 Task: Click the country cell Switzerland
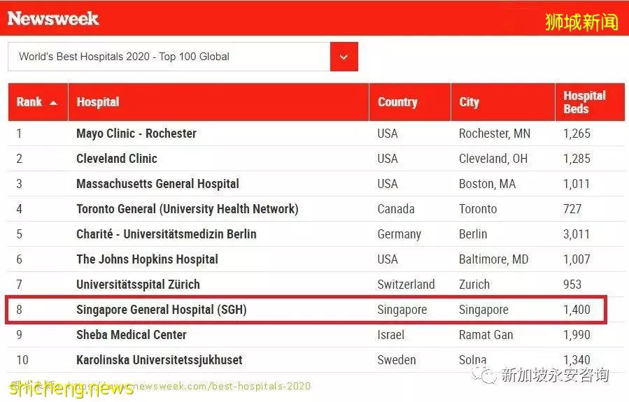click(406, 284)
